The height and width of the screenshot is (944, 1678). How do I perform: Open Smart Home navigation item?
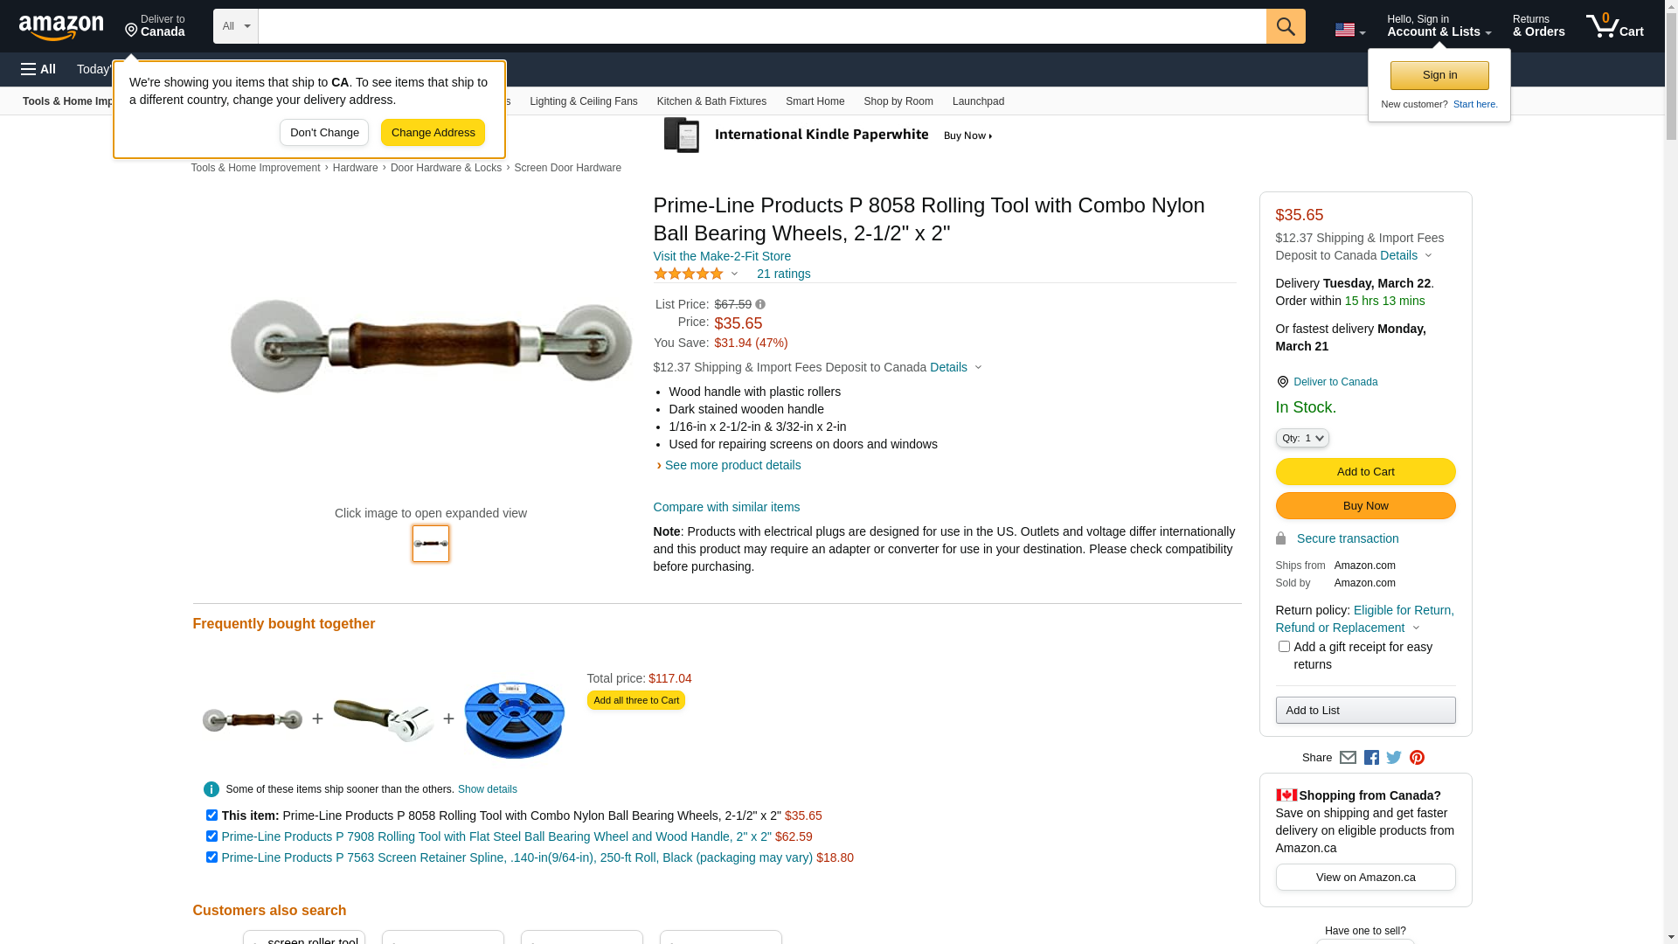(x=815, y=101)
